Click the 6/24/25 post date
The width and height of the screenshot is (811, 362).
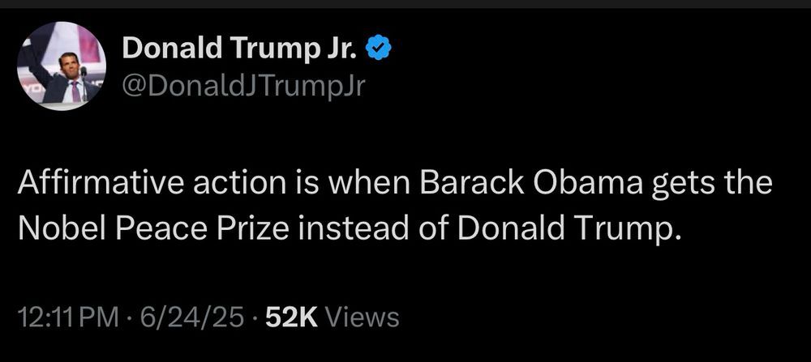pyautogui.click(x=192, y=317)
